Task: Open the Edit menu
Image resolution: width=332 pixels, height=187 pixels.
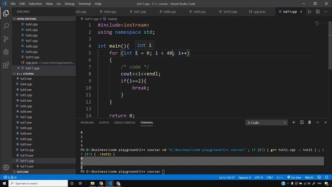Action: coord(22,4)
